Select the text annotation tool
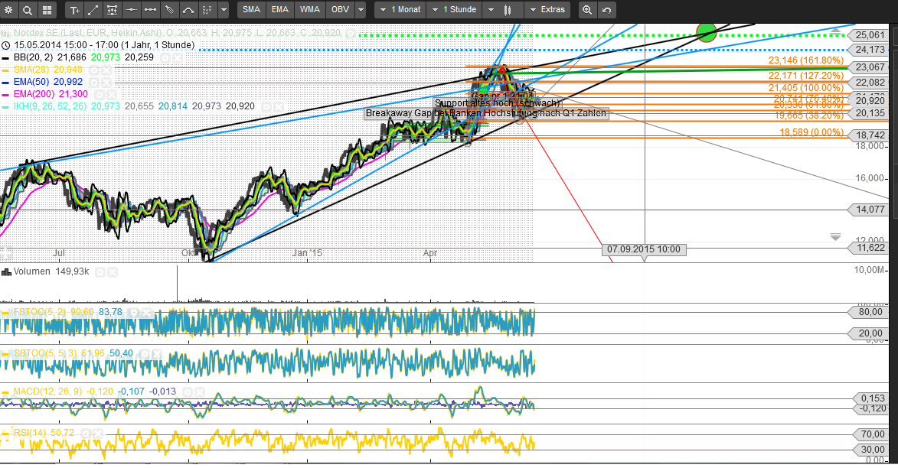 (x=74, y=10)
